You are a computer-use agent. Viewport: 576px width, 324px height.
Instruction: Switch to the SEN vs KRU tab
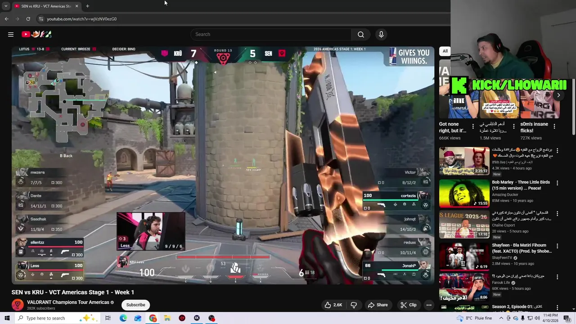click(x=45, y=6)
